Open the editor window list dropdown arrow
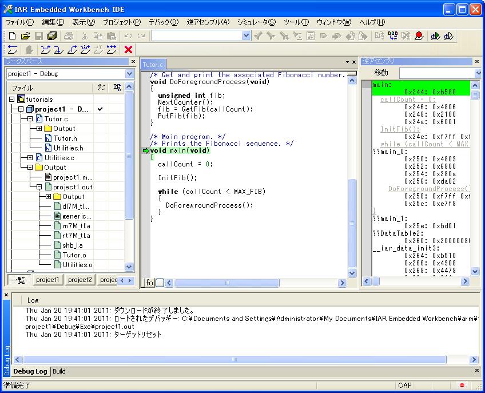This screenshot has width=485, height=393. [347, 62]
